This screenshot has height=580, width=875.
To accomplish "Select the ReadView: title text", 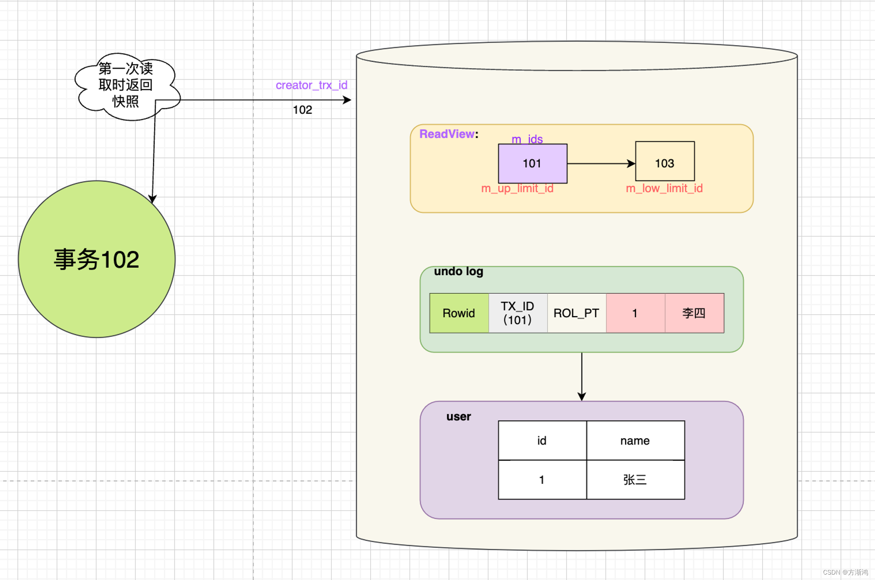I will click(448, 134).
